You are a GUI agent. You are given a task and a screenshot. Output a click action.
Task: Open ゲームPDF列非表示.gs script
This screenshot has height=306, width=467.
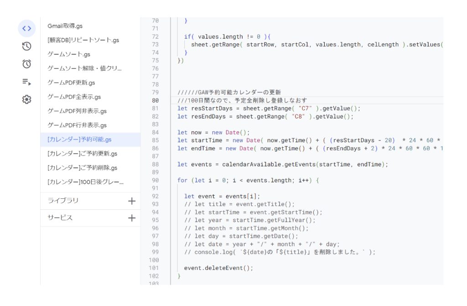coord(77,111)
